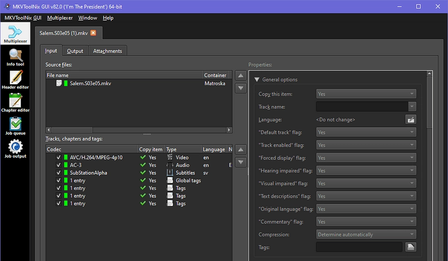
Task: Click green color box of Salem.S03e05.mkv file
Action: tap(66, 83)
